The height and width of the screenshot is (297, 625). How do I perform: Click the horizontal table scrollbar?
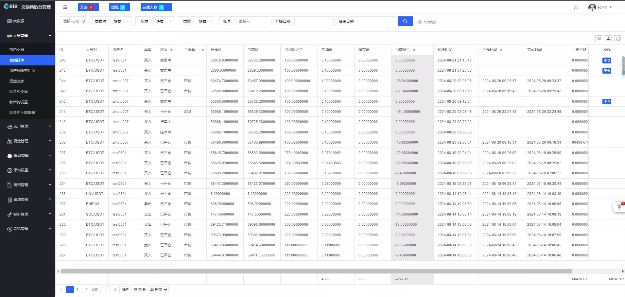316,271
